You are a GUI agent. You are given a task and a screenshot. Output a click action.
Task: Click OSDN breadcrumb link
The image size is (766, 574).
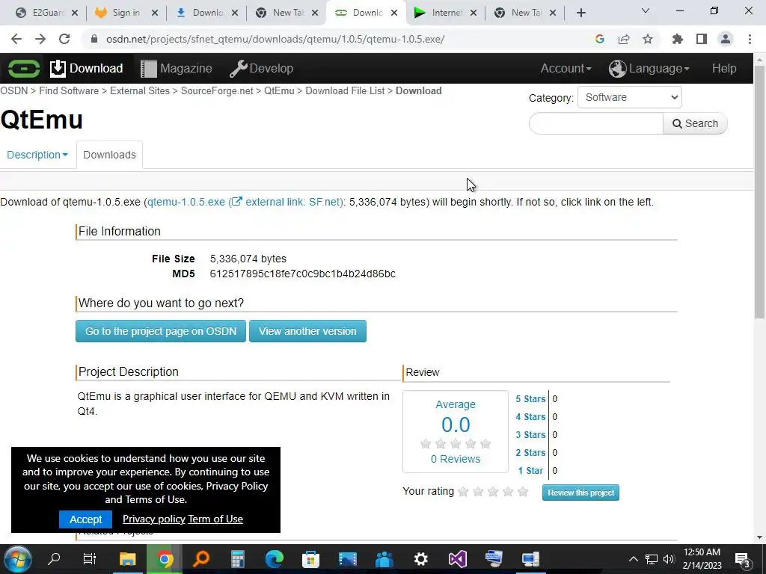click(x=13, y=90)
